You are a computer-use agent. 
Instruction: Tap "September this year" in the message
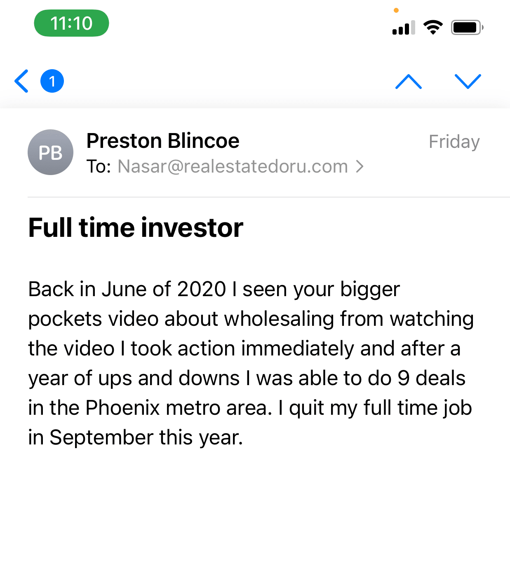(146, 437)
